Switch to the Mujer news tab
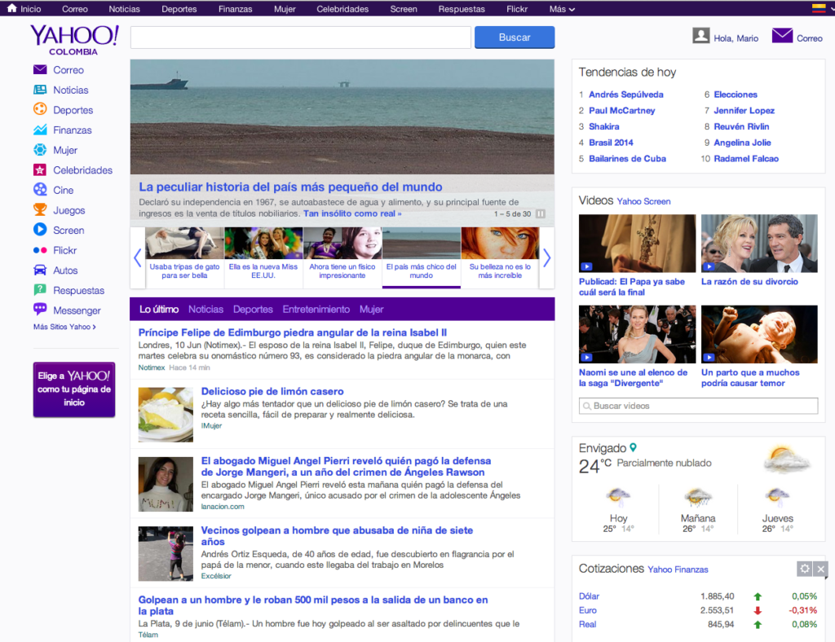835x642 pixels. coord(371,309)
